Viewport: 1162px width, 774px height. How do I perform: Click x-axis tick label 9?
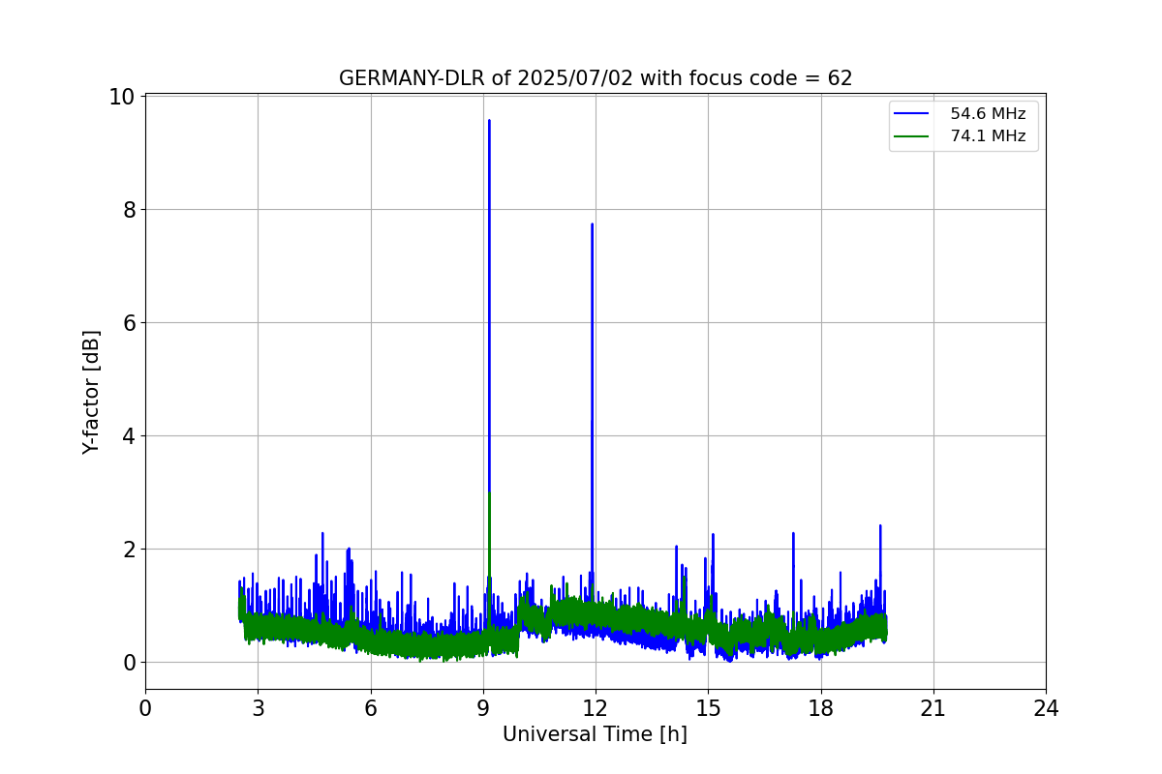click(483, 708)
